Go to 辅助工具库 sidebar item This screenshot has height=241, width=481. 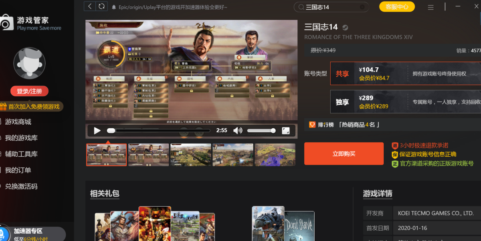[x=21, y=154]
